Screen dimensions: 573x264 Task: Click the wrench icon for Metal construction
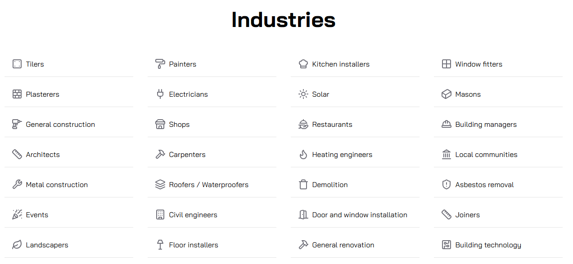tap(17, 184)
